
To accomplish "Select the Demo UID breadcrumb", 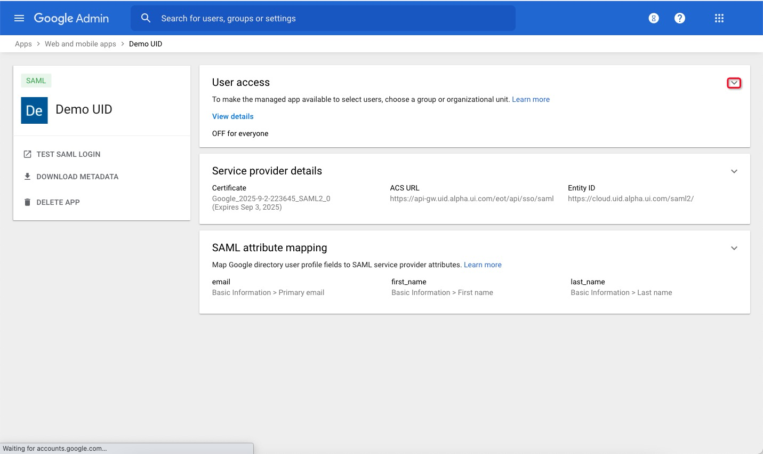I will (x=146, y=44).
